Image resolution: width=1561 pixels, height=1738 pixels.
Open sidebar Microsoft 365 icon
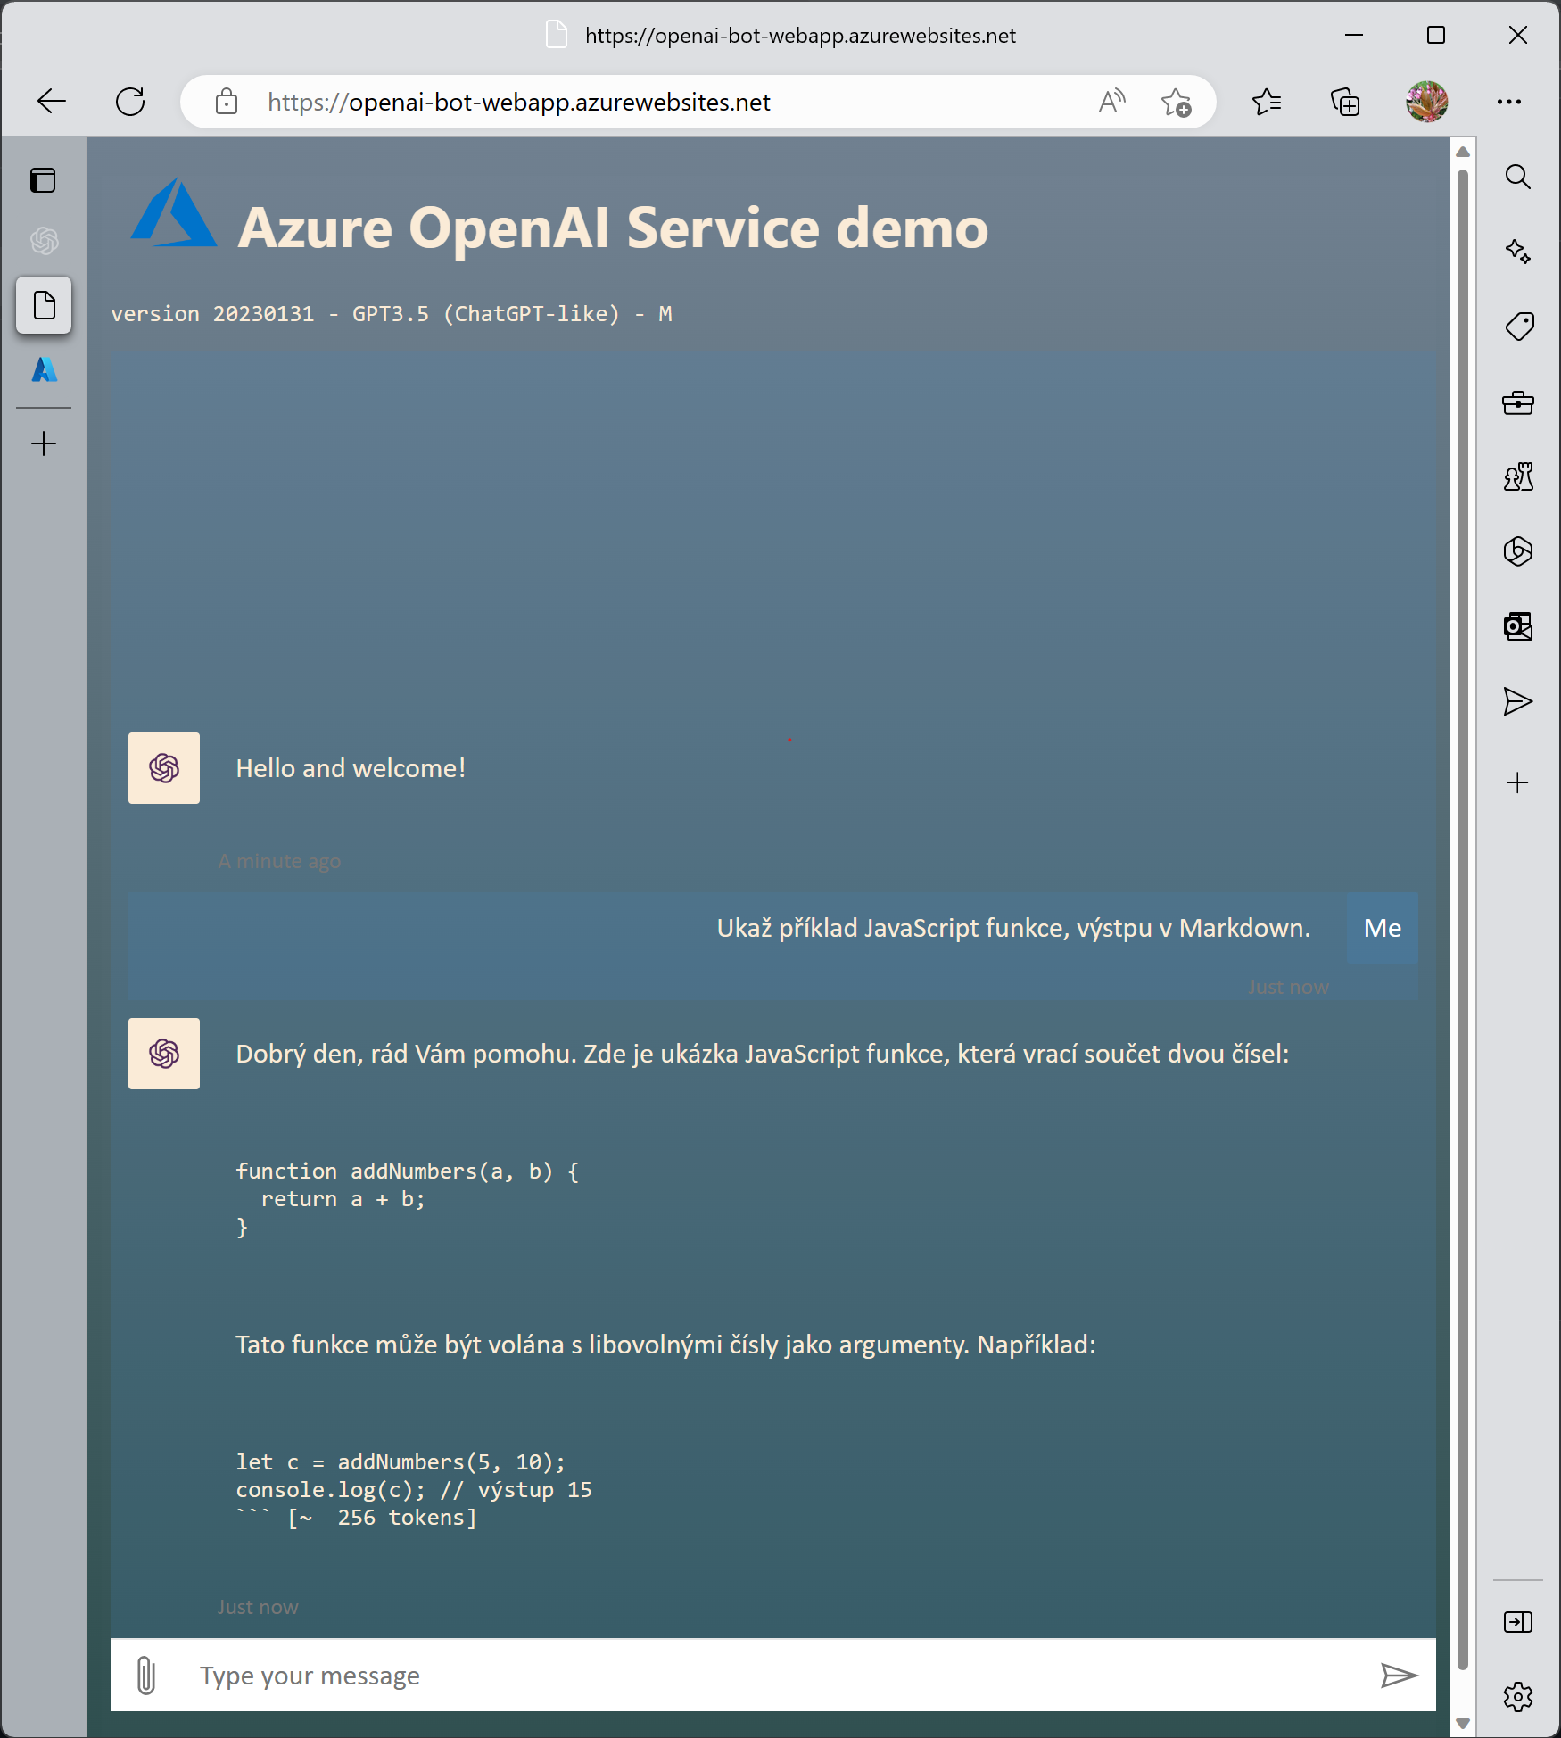coord(1517,551)
